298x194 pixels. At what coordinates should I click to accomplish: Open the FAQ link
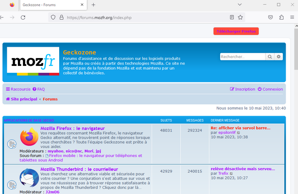tap(39, 89)
